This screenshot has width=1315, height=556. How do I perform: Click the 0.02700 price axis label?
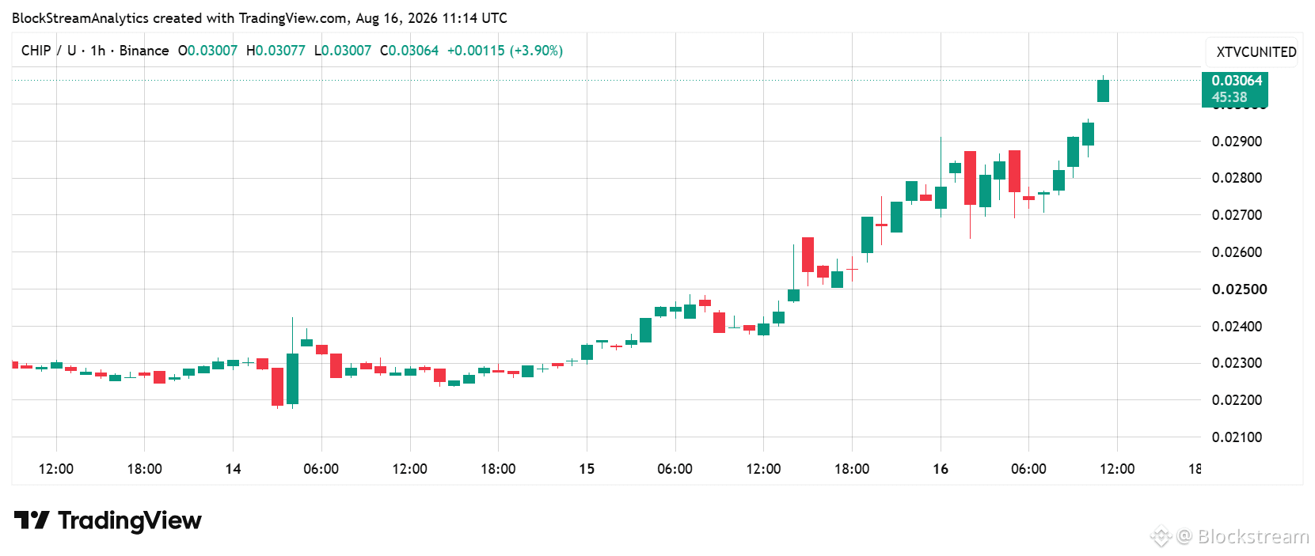(1237, 215)
